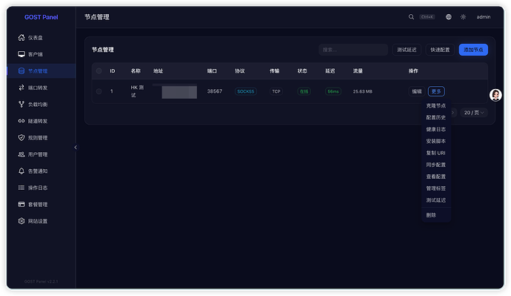Click the 测试延迟 button above the table

407,50
